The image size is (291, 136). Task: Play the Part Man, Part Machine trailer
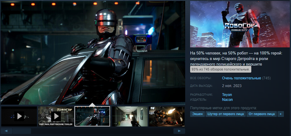(x=56, y=116)
